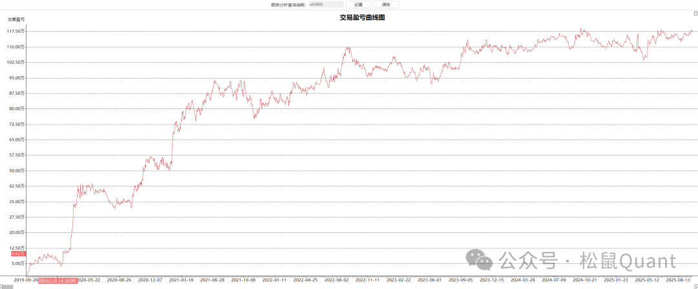698x289 pixels.
Task: Click the 图表分析基准指数 field label
Action: coord(288,5)
